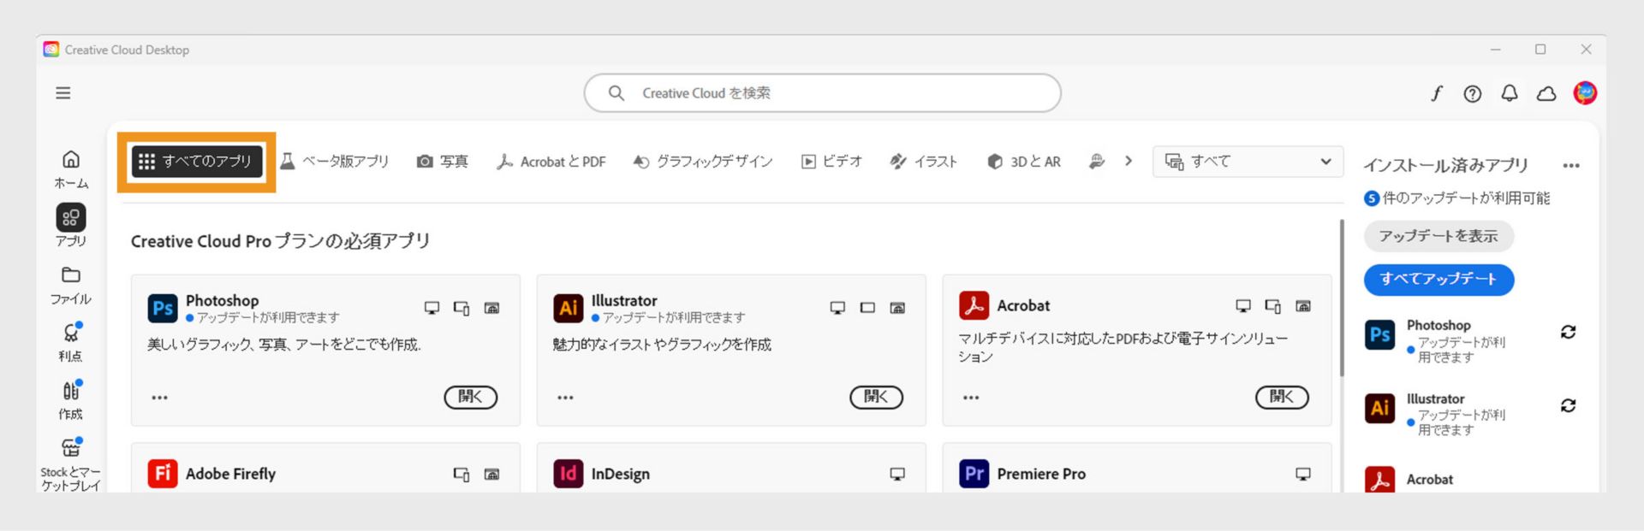Switch to the 3D と AR tab
Screen dimensions: 1644x531
pyautogui.click(x=1024, y=162)
